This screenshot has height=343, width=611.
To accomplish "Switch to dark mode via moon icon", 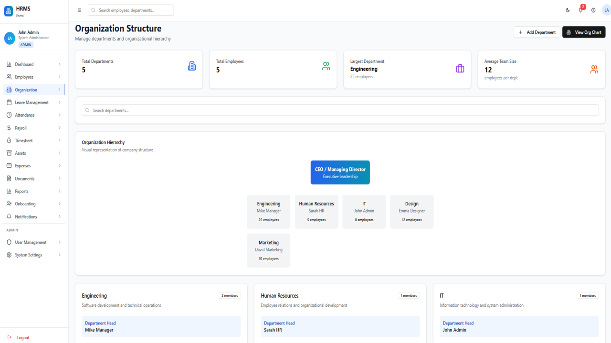I will 568,10.
